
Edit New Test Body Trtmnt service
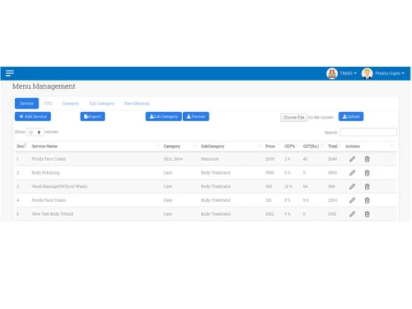click(x=352, y=214)
